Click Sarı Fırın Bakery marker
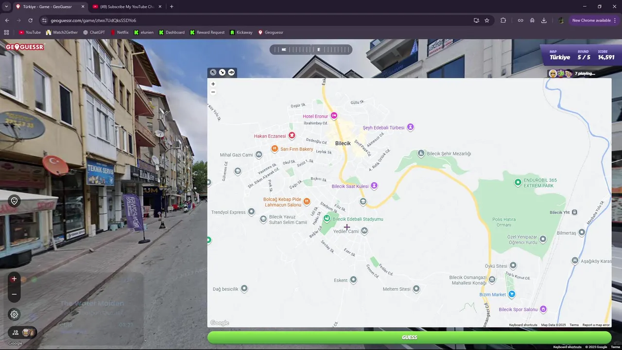This screenshot has height=350, width=622. (275, 149)
